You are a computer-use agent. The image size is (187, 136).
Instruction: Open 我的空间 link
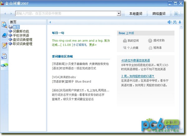pyautogui.click(x=133, y=41)
